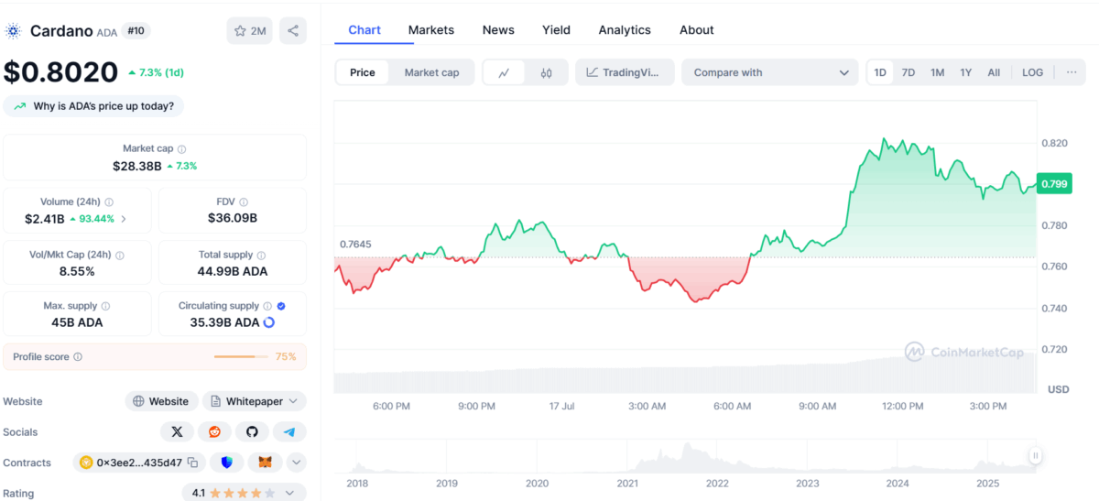Select the Price chart toggle
Viewport: 1099px width, 501px height.
point(363,72)
